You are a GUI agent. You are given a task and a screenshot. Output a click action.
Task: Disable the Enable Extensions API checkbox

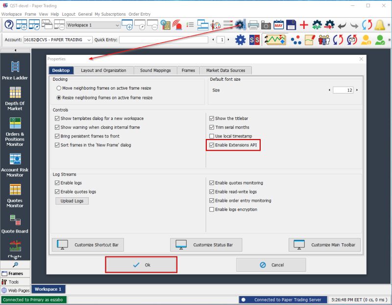click(211, 144)
